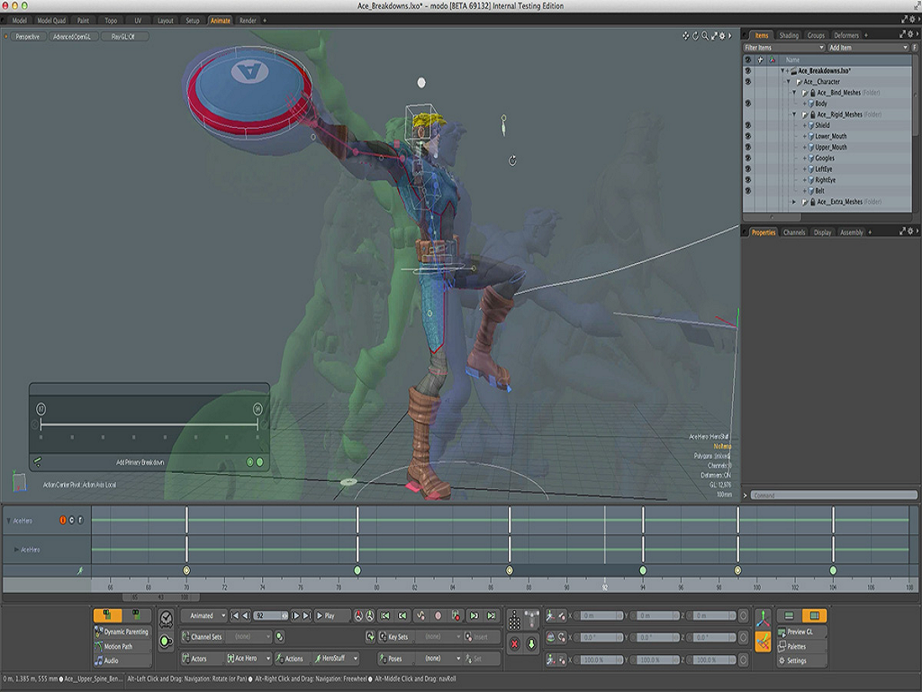This screenshot has width=922, height=692.
Task: Click the viewport zoom magnifier icon
Action: pyautogui.click(x=705, y=36)
